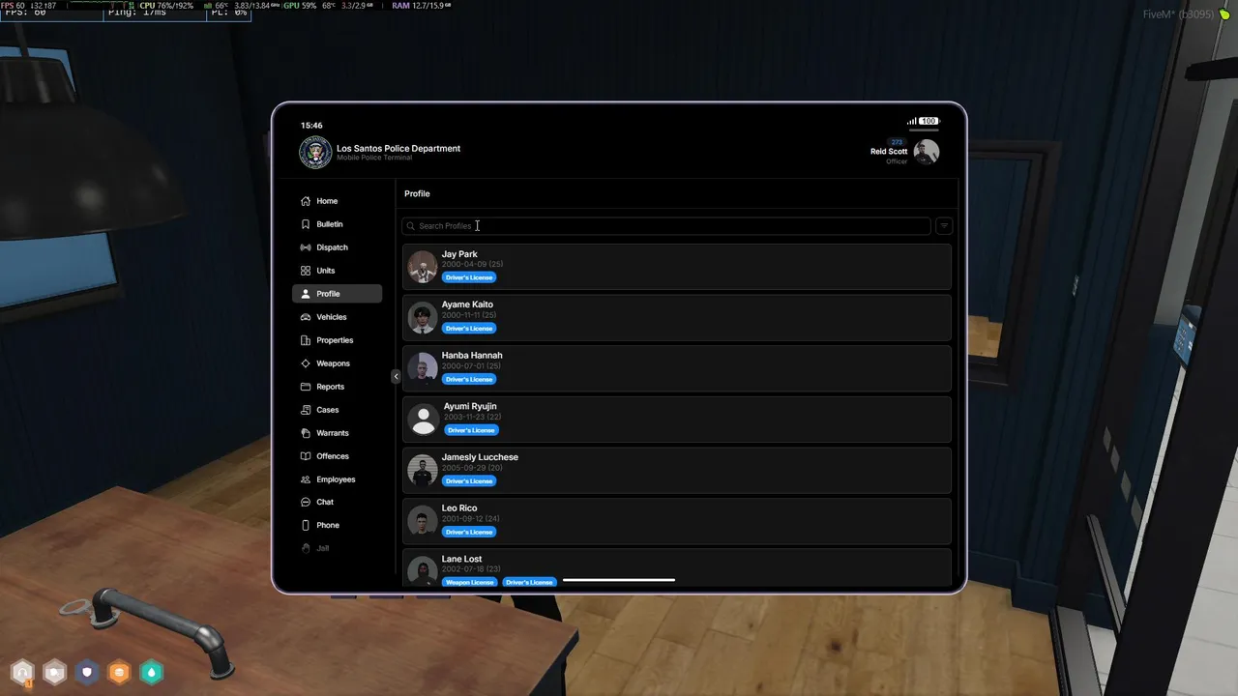This screenshot has height=696, width=1238.
Task: Open the Units section
Action: [x=337, y=271]
